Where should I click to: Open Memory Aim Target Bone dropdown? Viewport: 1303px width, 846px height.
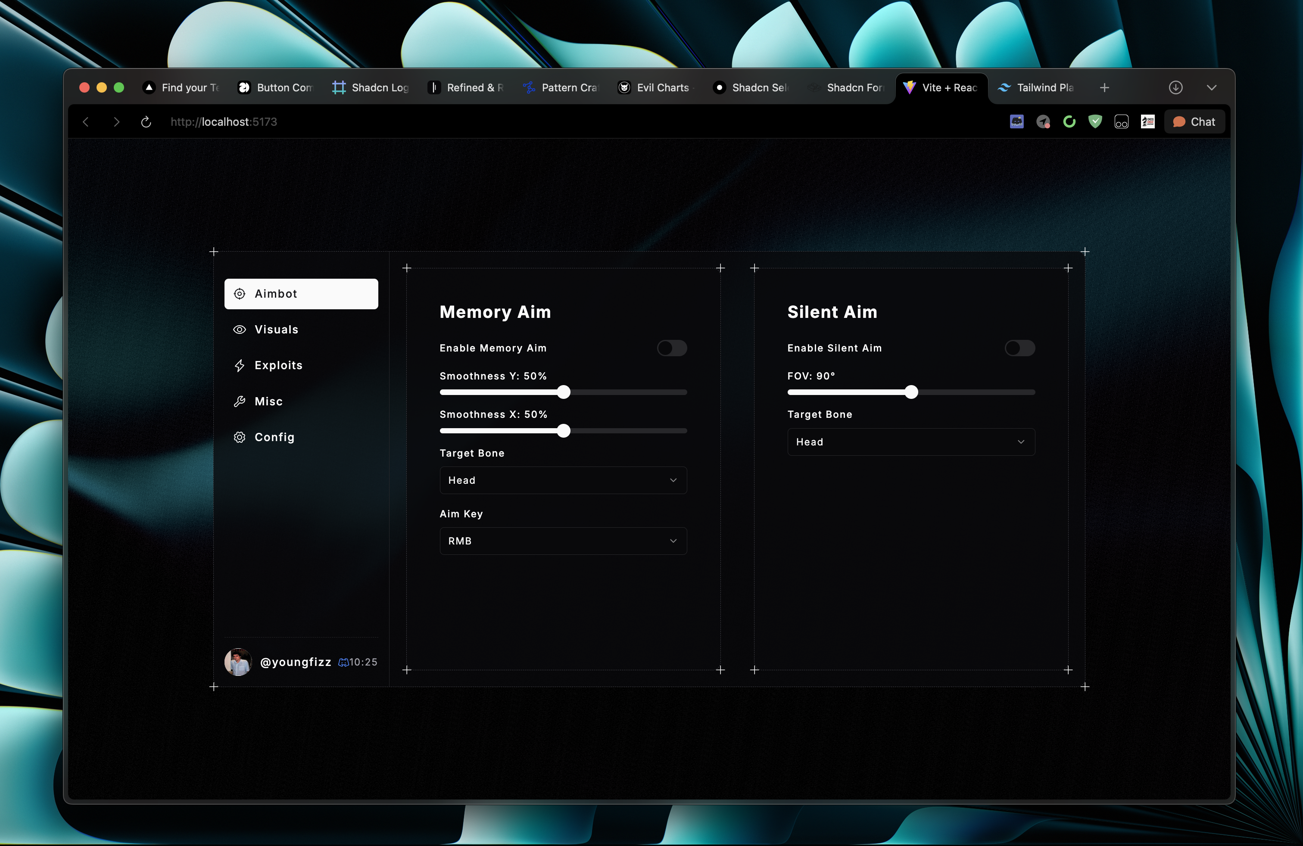(563, 480)
